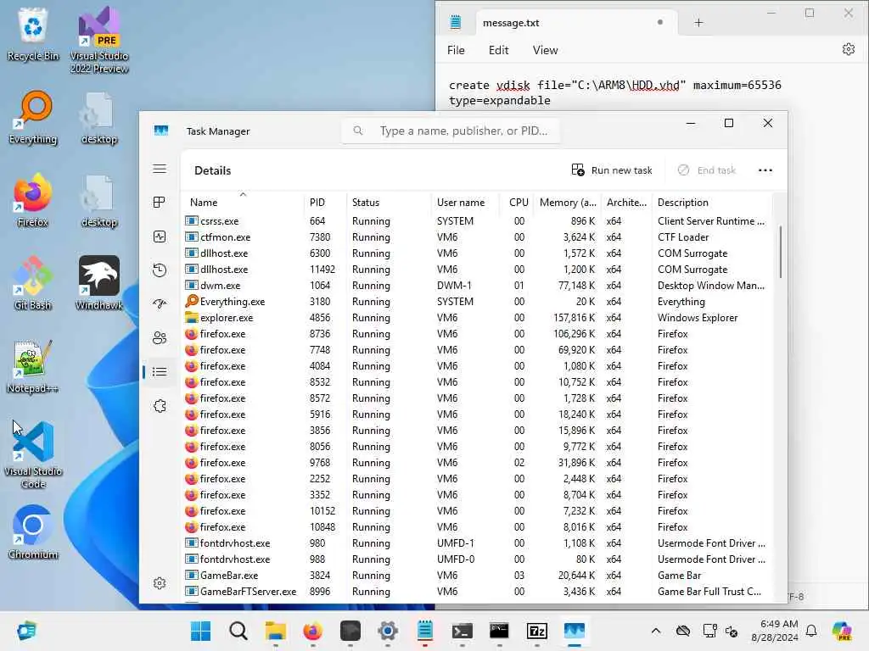869x651 pixels.
Task: Click Recycle Bin desktop icon
Action: 33,35
